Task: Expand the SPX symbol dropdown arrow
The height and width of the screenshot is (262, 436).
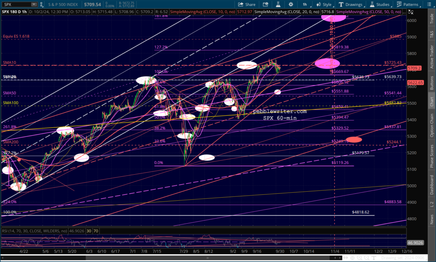Action: pyautogui.click(x=34, y=4)
